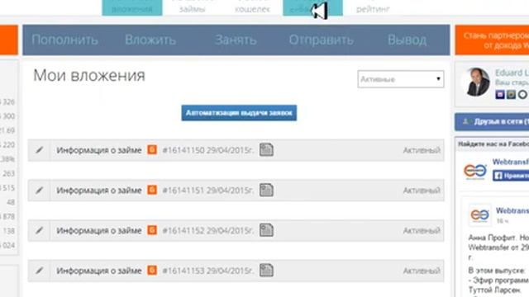Open Webtransfer post author link

512,211
